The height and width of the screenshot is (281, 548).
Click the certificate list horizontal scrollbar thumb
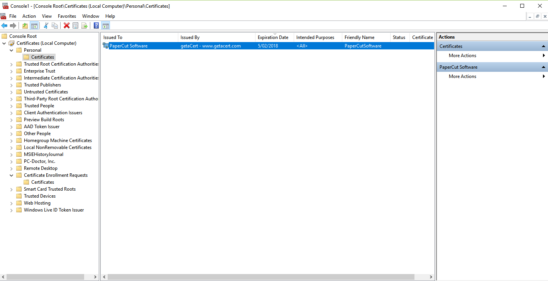261,277
